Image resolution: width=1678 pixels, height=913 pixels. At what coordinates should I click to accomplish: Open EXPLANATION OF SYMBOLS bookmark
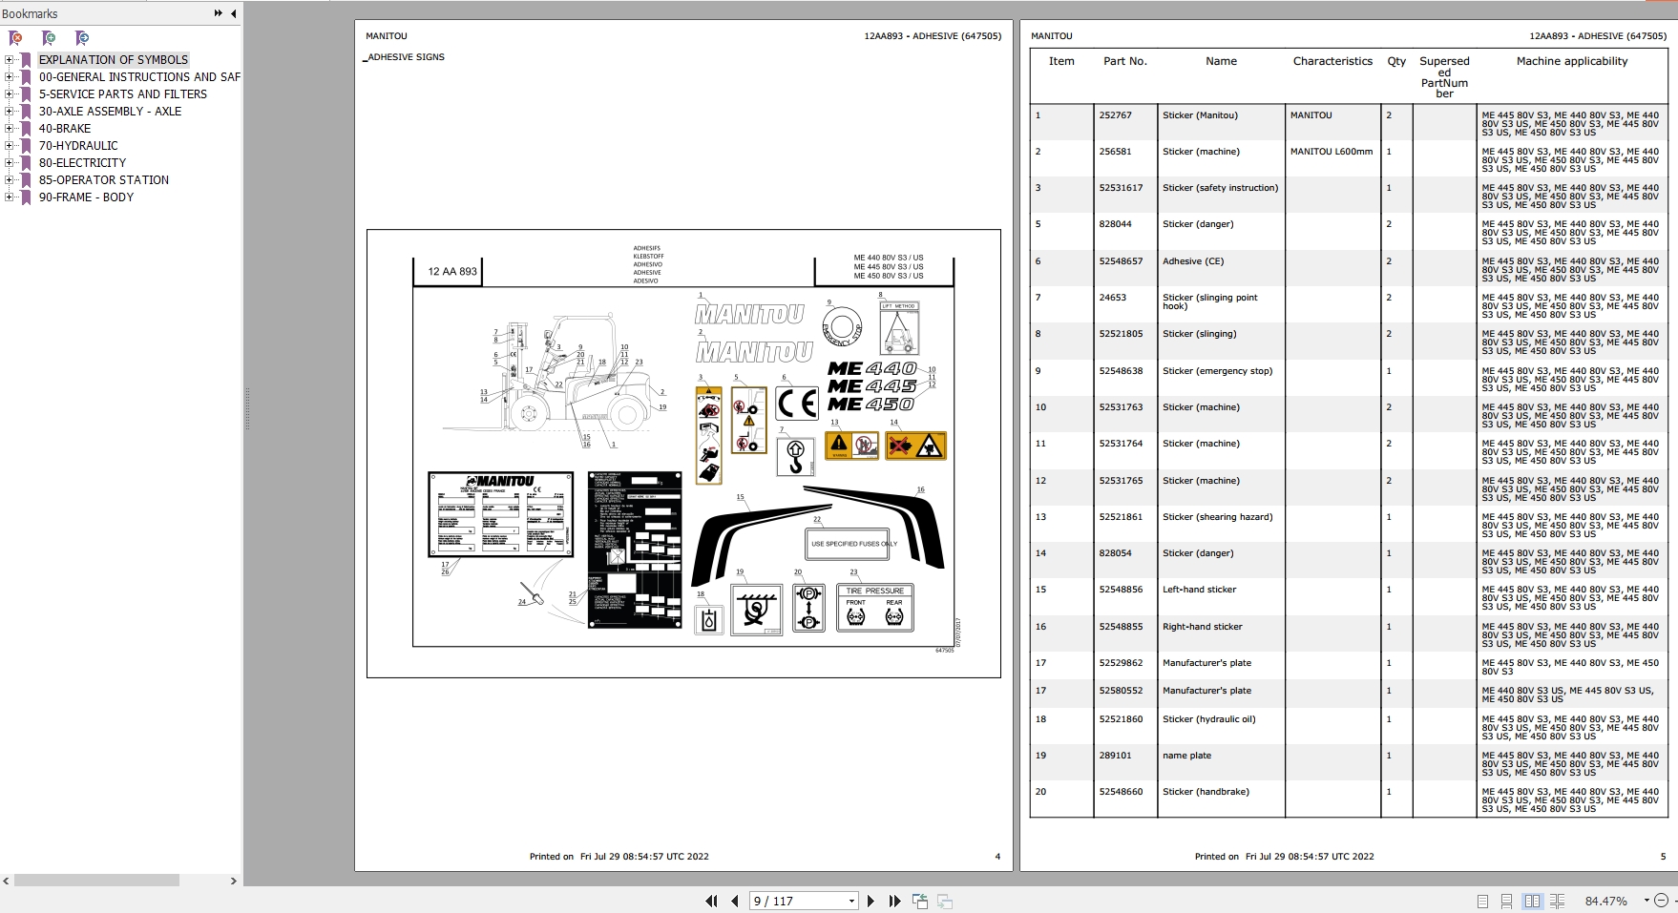pyautogui.click(x=114, y=59)
